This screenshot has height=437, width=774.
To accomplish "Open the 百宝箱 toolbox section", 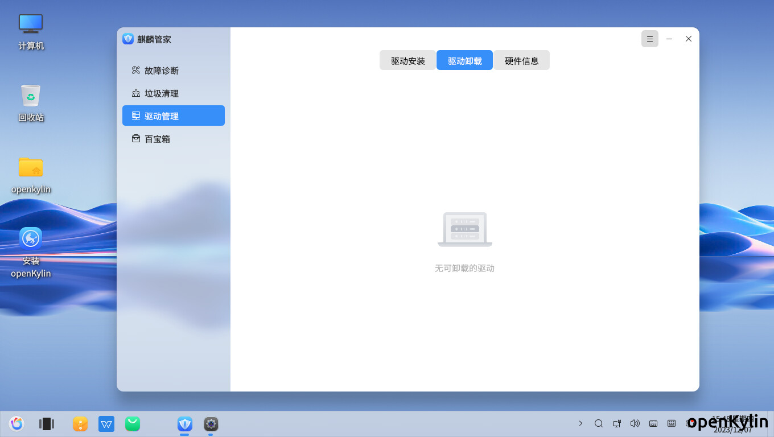I will pos(157,139).
